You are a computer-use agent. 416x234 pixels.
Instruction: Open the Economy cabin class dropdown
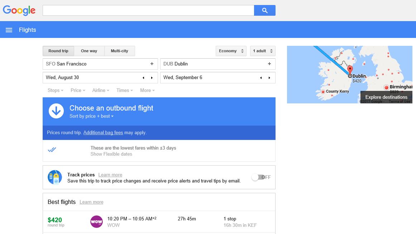(x=231, y=51)
